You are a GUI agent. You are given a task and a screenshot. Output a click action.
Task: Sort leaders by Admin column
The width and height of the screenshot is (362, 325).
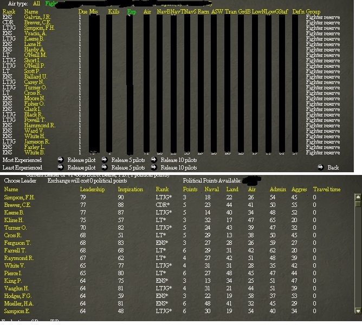pos(278,189)
